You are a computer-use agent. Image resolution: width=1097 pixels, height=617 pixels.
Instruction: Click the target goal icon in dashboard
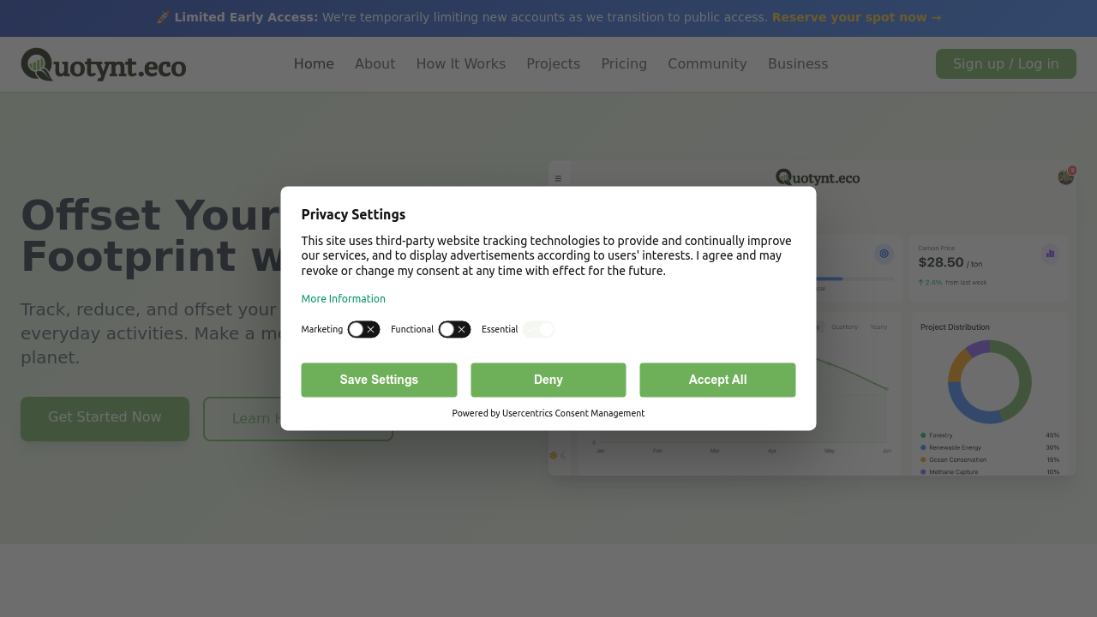[x=884, y=254]
